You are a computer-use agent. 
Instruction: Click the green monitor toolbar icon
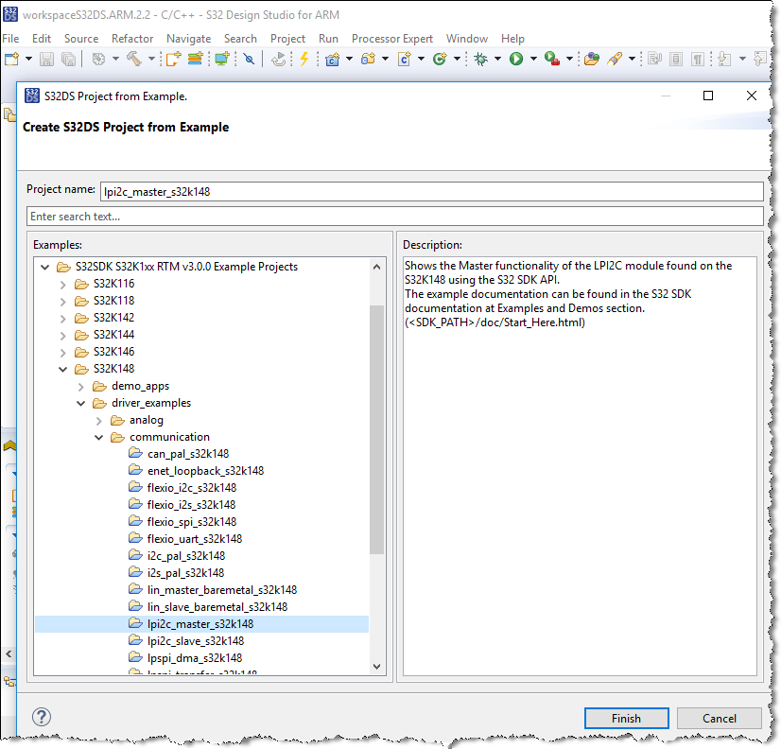point(222,59)
